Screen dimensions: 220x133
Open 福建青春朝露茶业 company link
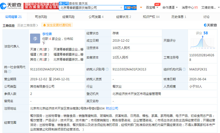(68, 54)
